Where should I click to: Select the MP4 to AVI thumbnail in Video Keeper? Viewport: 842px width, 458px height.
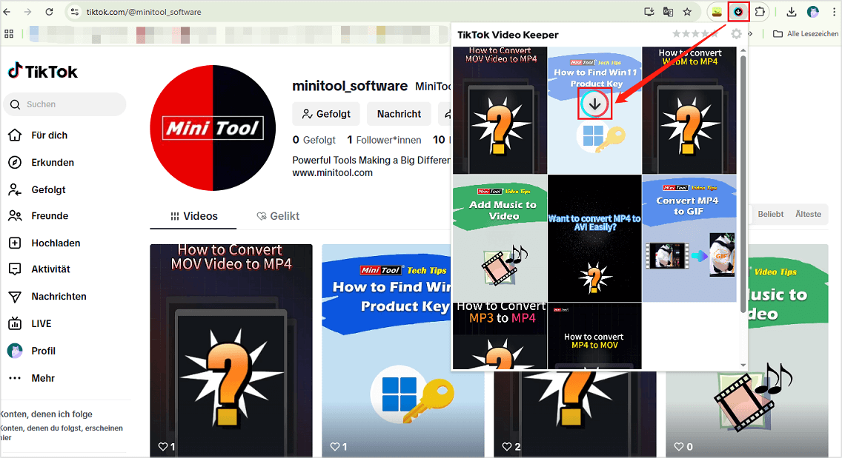tap(594, 238)
